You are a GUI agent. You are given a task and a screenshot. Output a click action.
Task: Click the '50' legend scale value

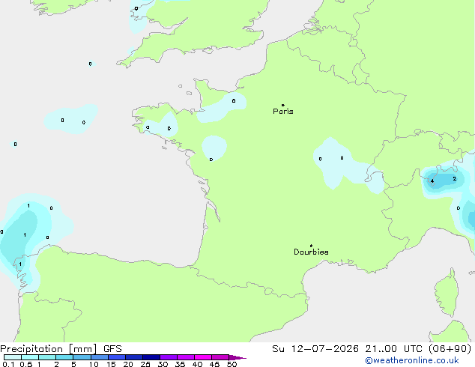(232, 364)
